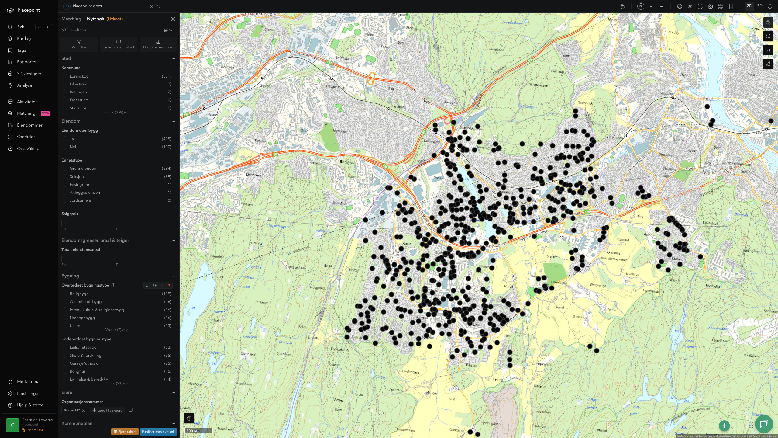Zoom out of the map with minus
The image size is (778, 438).
pyautogui.click(x=661, y=6)
